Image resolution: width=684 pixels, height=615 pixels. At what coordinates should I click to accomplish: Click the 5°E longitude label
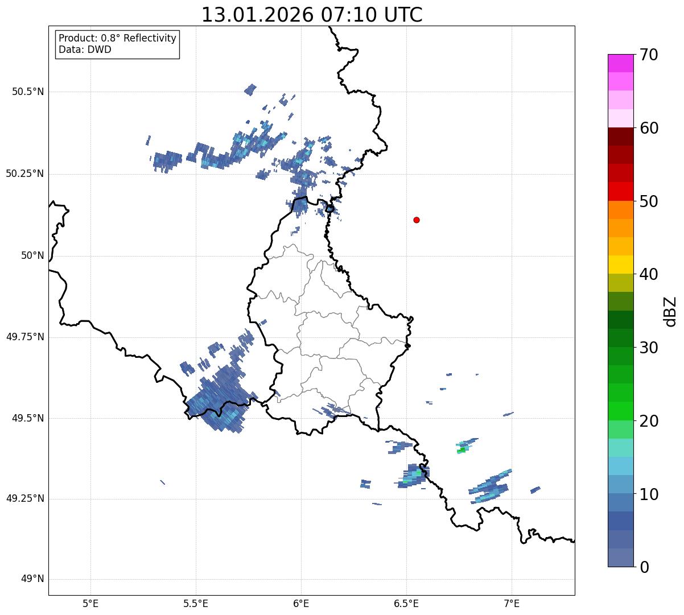90,604
